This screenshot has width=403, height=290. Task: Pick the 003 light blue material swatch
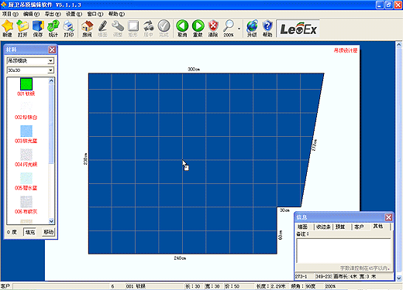(26, 131)
